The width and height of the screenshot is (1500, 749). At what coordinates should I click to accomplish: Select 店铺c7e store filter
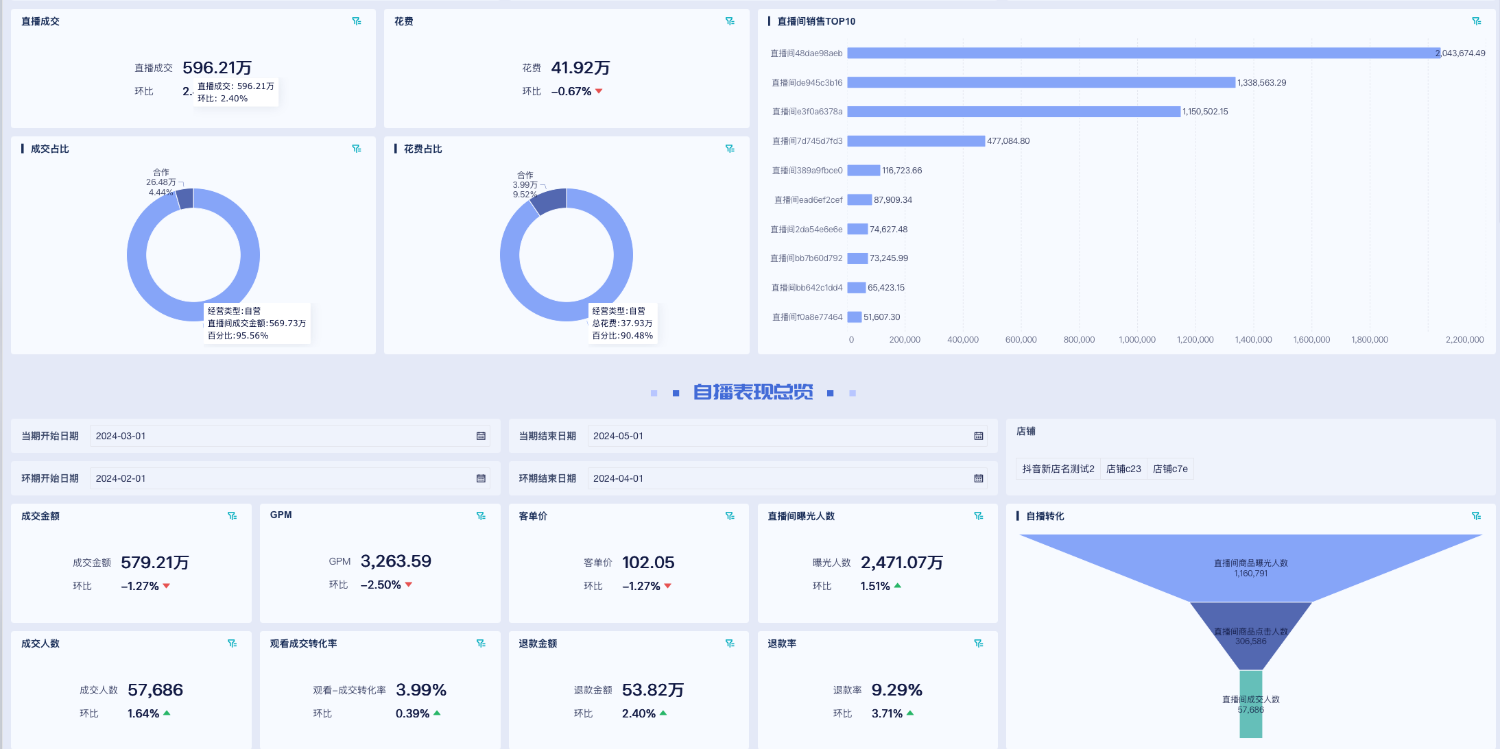click(1170, 469)
